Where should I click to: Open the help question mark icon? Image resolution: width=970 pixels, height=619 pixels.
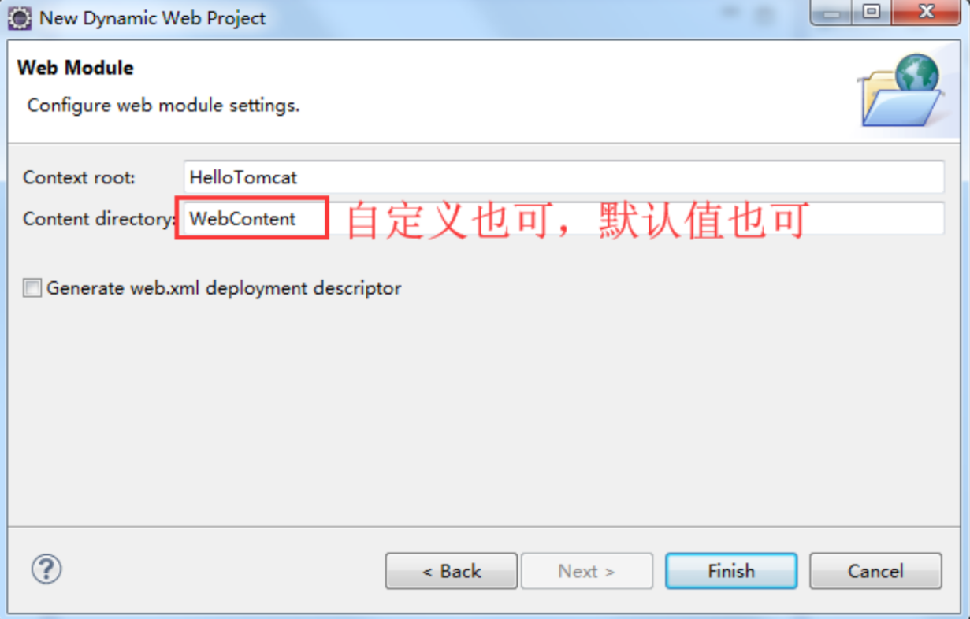tap(46, 569)
